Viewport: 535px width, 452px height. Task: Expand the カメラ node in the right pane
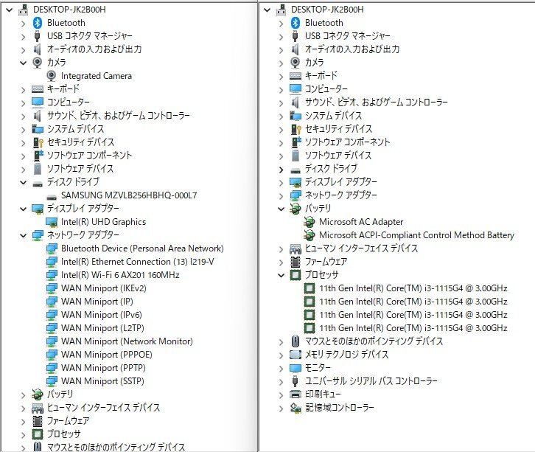click(x=282, y=63)
